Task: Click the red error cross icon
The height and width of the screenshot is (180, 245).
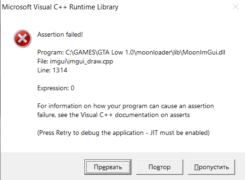Action: pyautogui.click(x=23, y=39)
